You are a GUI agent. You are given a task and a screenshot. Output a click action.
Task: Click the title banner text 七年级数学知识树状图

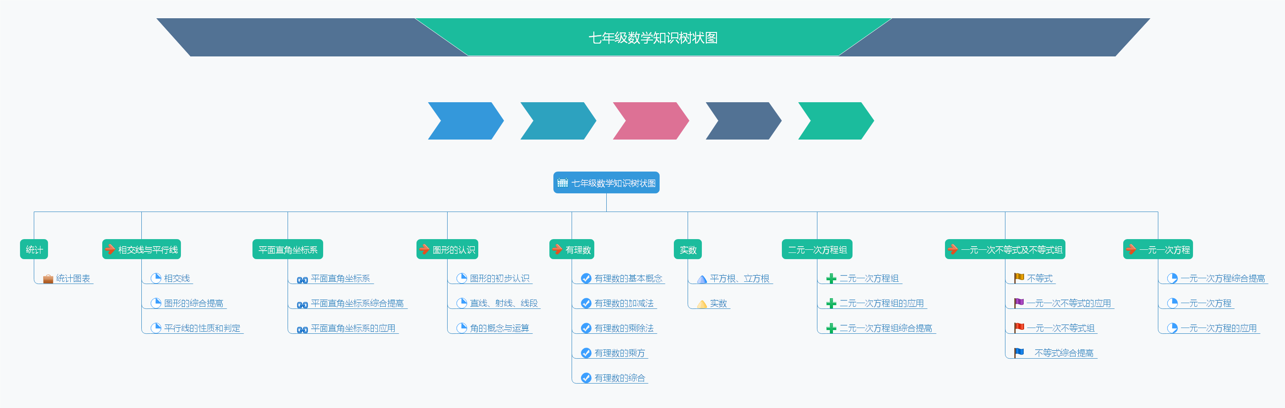click(653, 38)
